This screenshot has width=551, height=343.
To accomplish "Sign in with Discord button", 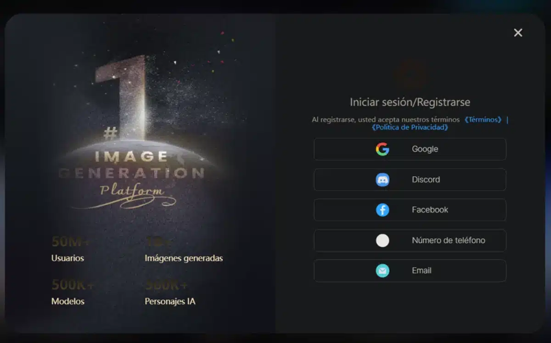I will pos(410,180).
